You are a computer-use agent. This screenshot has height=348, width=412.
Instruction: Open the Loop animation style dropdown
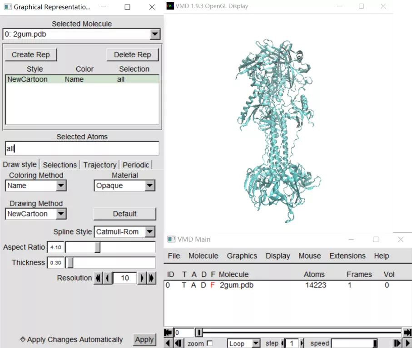[255, 343]
